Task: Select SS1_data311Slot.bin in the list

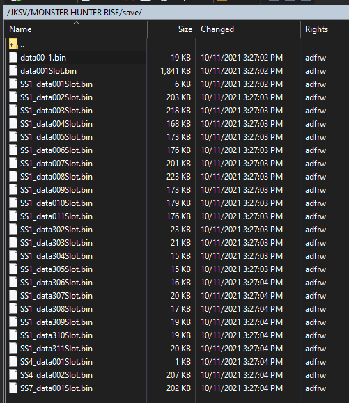Action: (56, 349)
